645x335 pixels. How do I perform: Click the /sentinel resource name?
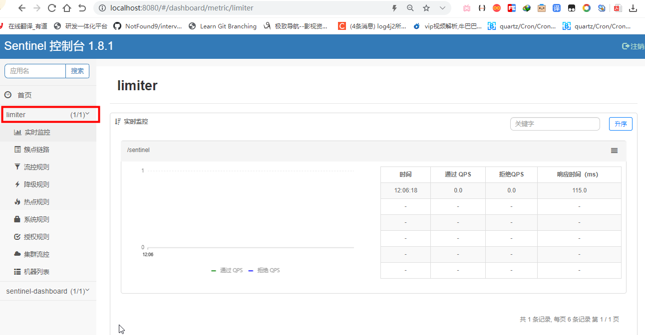(x=138, y=150)
